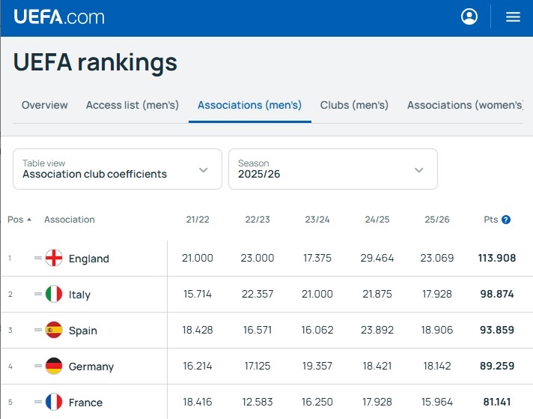Click Spain's total 93.859

[496, 330]
